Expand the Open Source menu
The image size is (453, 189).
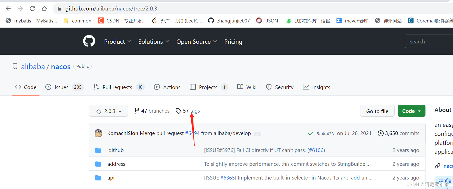[197, 41]
